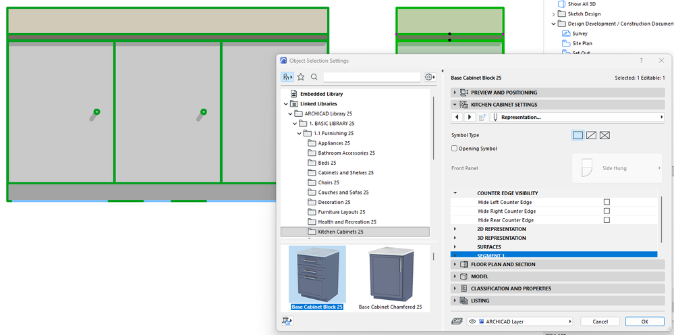Viewport: 674px width, 335px height.
Task: Click the OK button
Action: coord(645,321)
